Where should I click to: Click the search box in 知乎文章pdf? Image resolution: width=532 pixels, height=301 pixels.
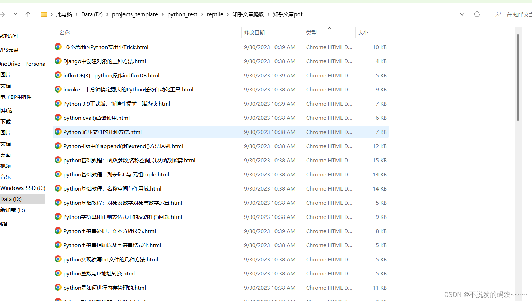[511, 14]
